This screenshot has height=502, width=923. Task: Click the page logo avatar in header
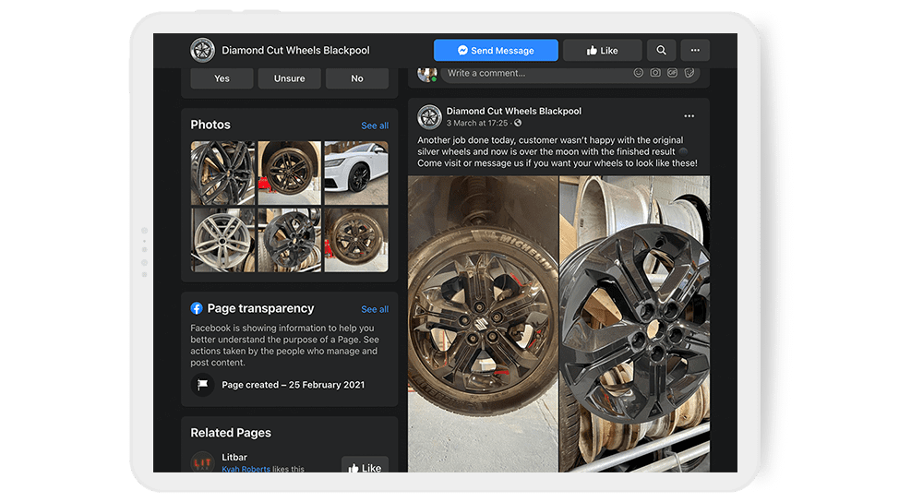point(202,51)
